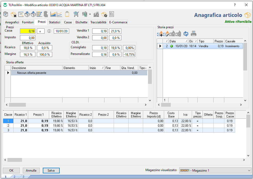
Task: Open the Magazzino visualizzato dropdown
Action: pos(215,170)
